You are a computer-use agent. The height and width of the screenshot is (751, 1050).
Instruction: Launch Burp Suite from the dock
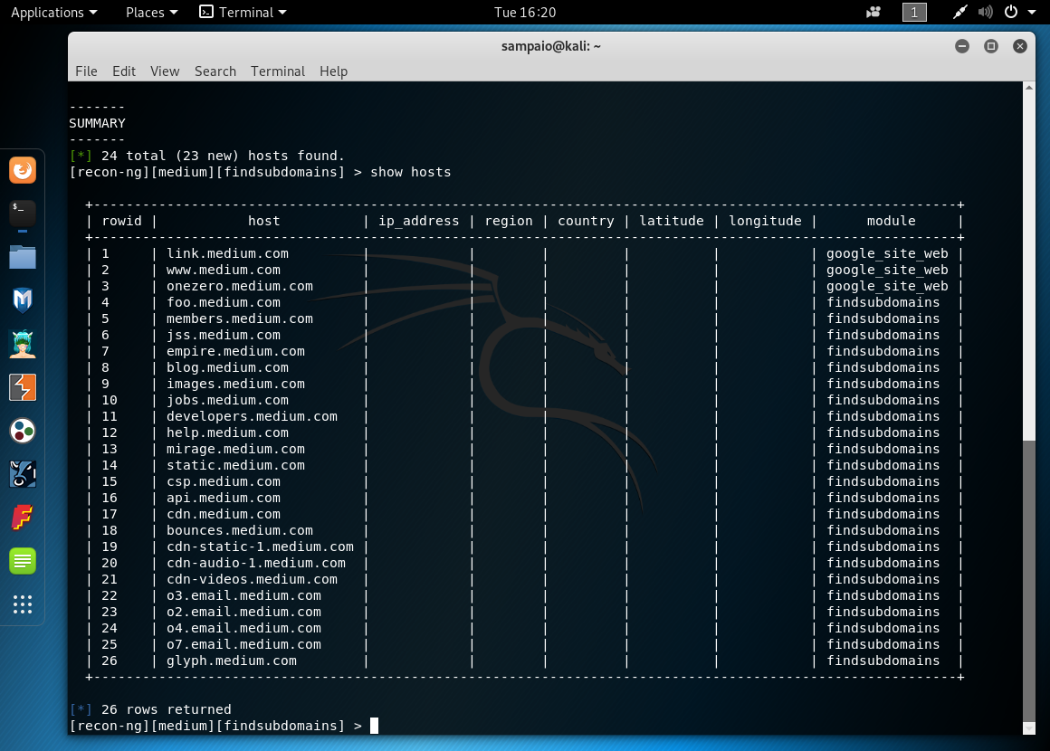[x=23, y=387]
